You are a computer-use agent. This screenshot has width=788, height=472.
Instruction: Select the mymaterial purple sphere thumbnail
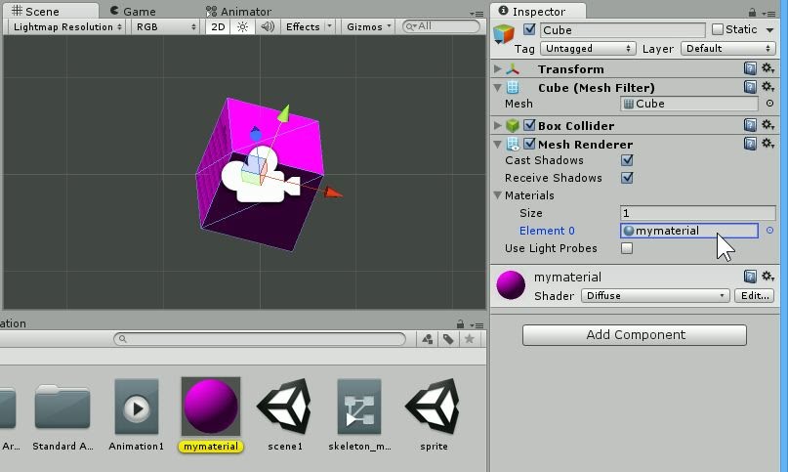(x=211, y=407)
